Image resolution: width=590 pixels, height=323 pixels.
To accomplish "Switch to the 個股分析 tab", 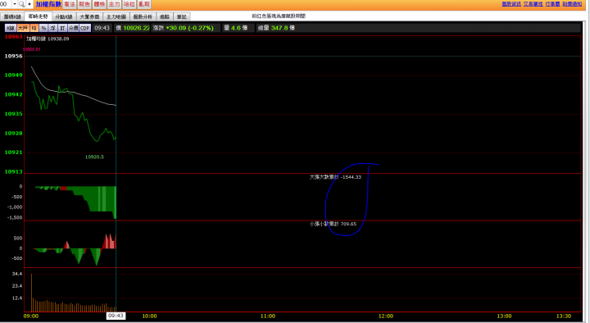I will tap(143, 16).
